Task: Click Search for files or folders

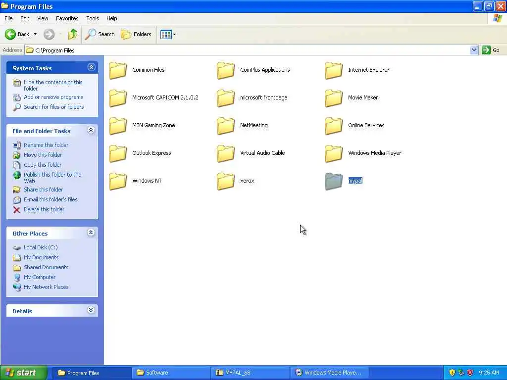Action: point(53,107)
